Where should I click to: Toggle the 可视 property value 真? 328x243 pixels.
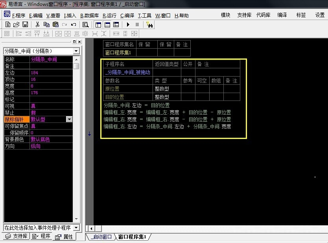point(51,106)
